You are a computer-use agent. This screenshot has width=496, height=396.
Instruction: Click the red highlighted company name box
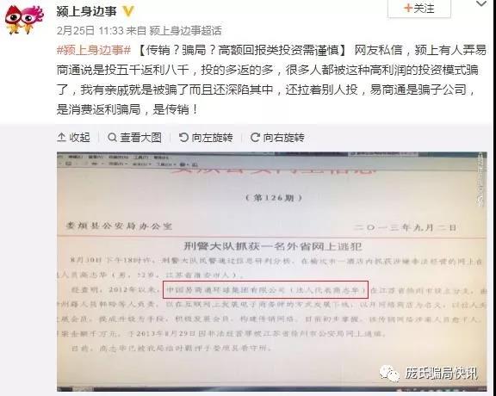pyautogui.click(x=266, y=289)
